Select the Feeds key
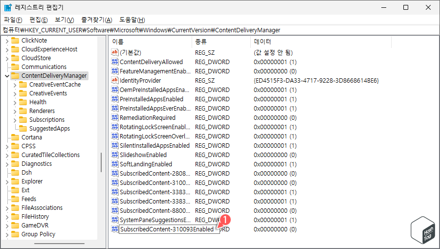440x249 pixels. [29, 199]
